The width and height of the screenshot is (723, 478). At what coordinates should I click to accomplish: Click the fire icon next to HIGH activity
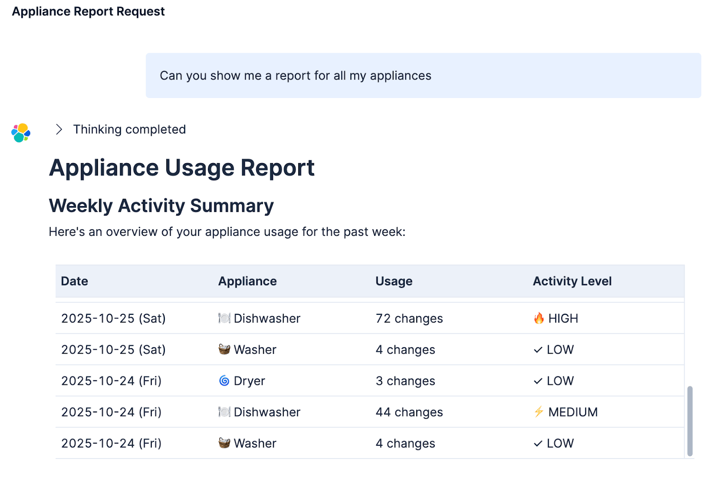(x=539, y=318)
